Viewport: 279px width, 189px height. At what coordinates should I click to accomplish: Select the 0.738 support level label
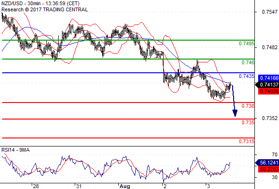click(248, 106)
